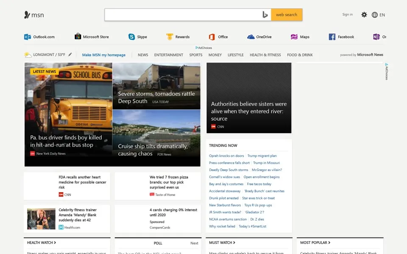
Task: Click trending 'Brady Bunch' cast reunites
Action: click(x=264, y=191)
